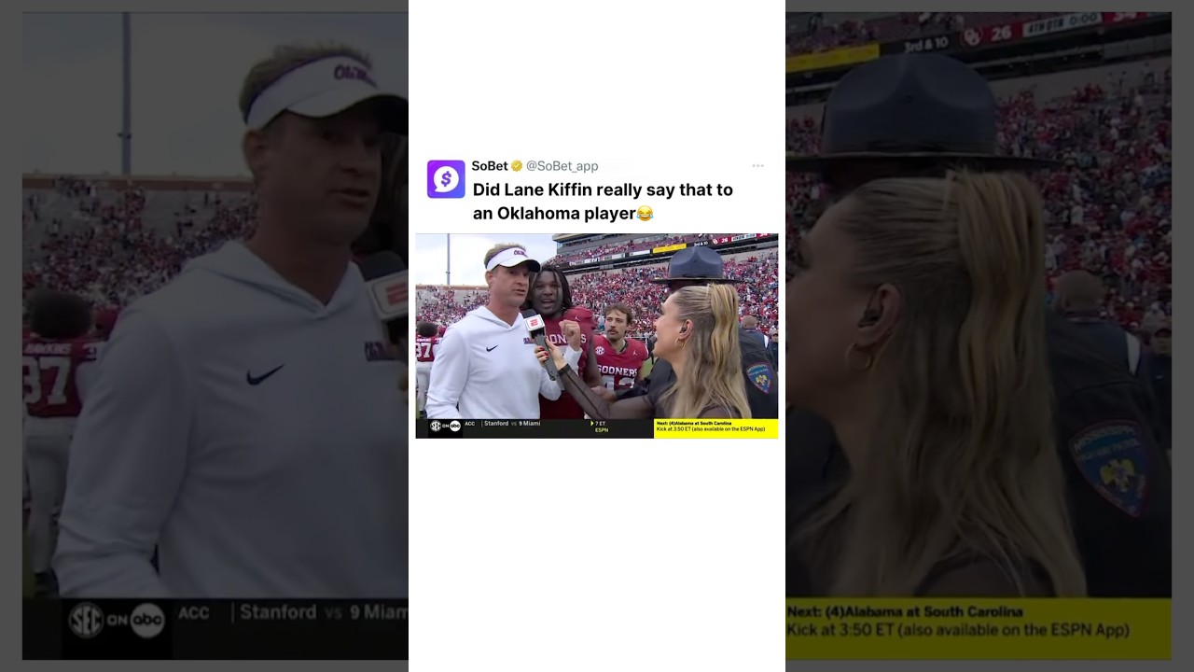
Task: Click the Ole Miss visor logo in the left background
Action: (x=354, y=73)
